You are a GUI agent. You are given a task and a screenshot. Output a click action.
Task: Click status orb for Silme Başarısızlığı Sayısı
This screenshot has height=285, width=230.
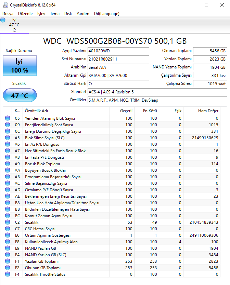pyautogui.click(x=8, y=183)
